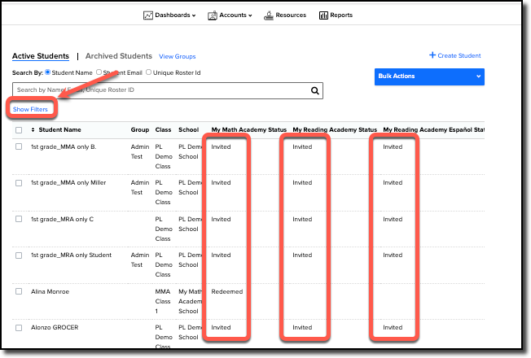Click student name Alina Monroe

click(50, 291)
